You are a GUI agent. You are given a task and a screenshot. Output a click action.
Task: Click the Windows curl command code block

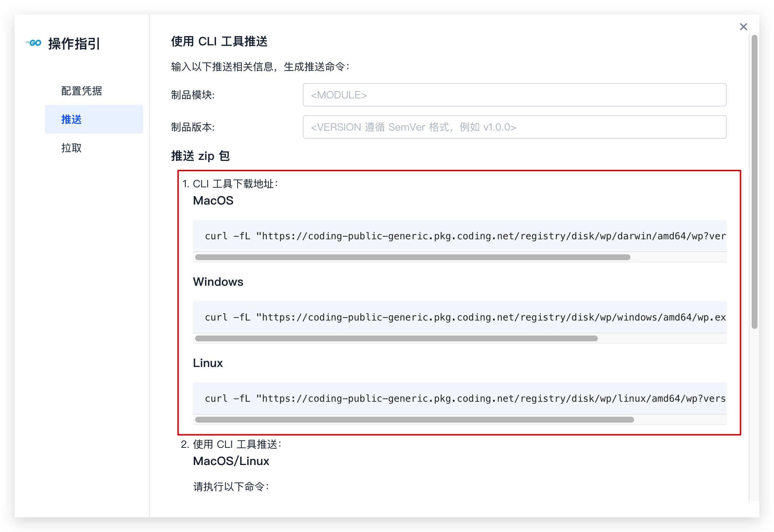click(459, 317)
